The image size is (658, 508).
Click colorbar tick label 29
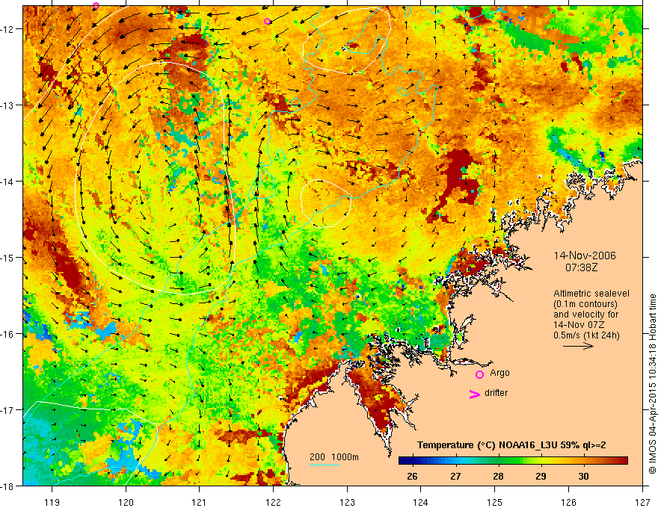coord(541,476)
